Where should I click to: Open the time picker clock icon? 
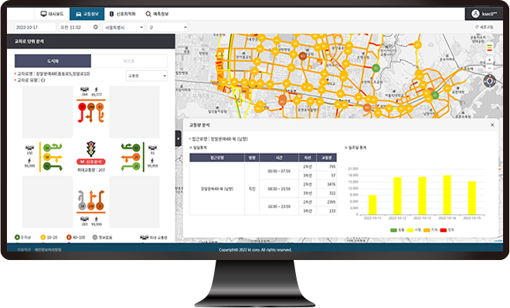95,27
